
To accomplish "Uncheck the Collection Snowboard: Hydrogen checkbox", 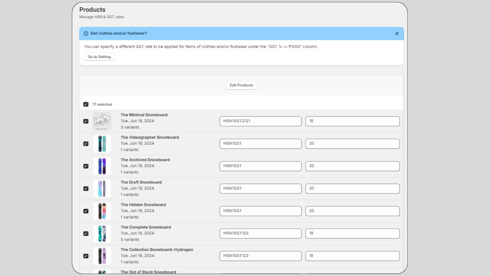I will tap(86, 256).
